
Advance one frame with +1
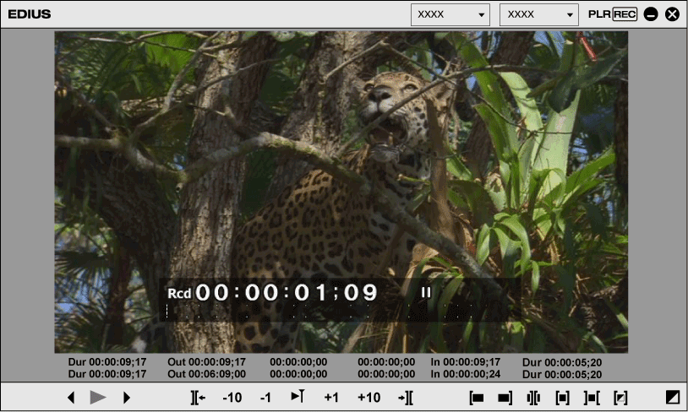tap(331, 398)
